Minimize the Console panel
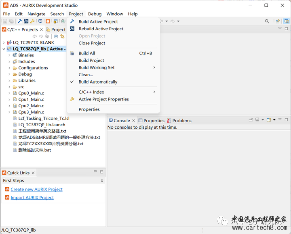 click(280, 119)
